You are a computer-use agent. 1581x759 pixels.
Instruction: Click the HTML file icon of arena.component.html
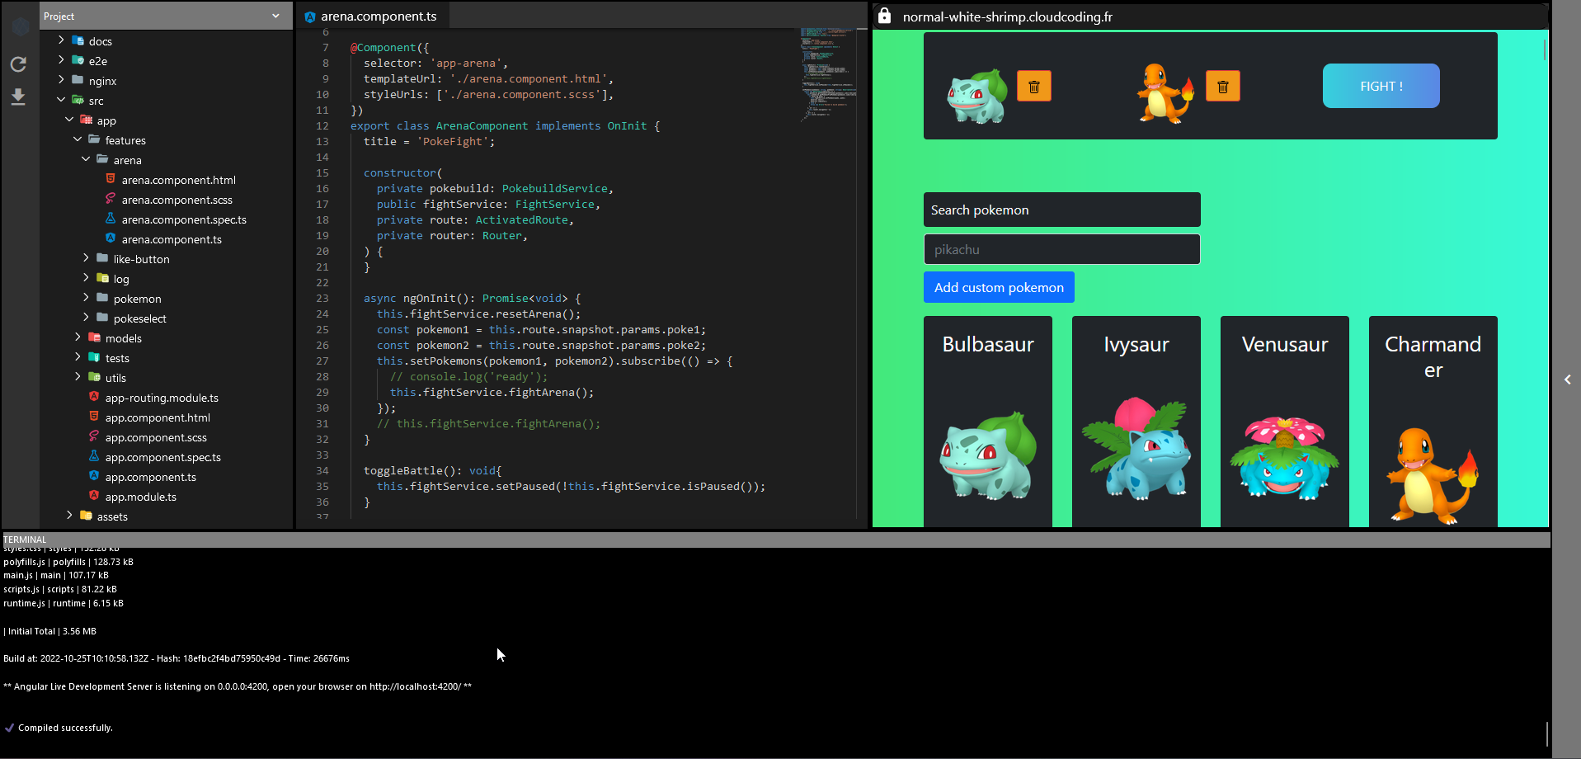111,179
